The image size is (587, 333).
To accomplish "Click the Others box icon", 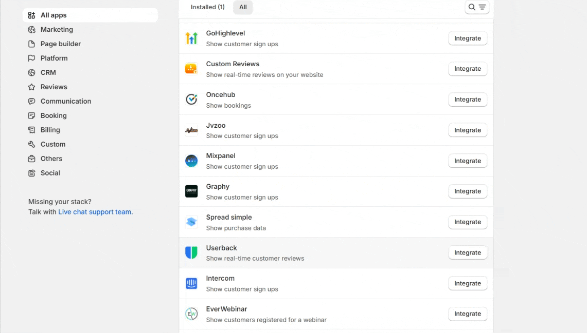I will [x=31, y=159].
